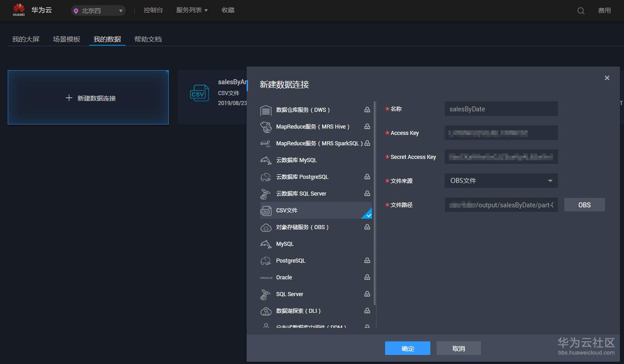Click the MRS Hive elephant icon
Image resolution: width=624 pixels, height=364 pixels.
point(266,127)
